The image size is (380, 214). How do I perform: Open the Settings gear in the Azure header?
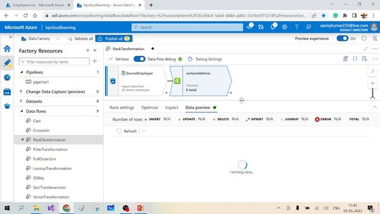point(285,27)
